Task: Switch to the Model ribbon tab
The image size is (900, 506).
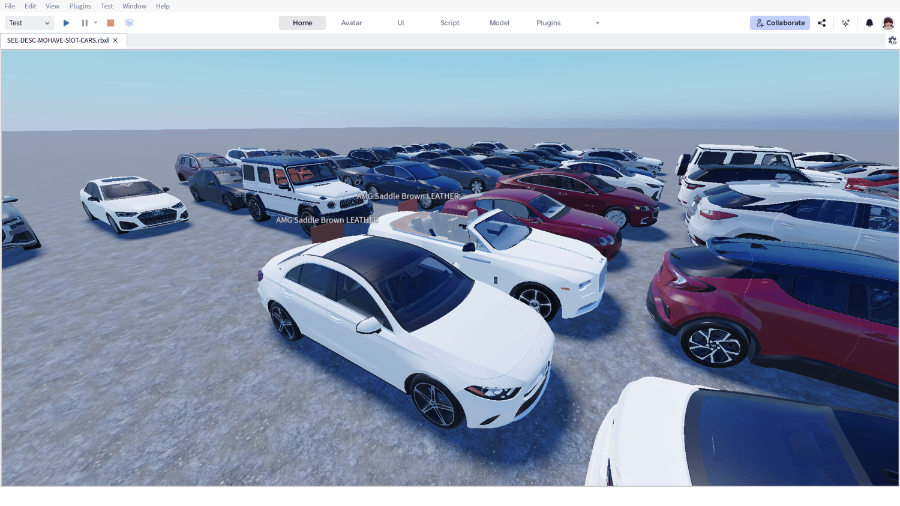Action: pos(499,23)
